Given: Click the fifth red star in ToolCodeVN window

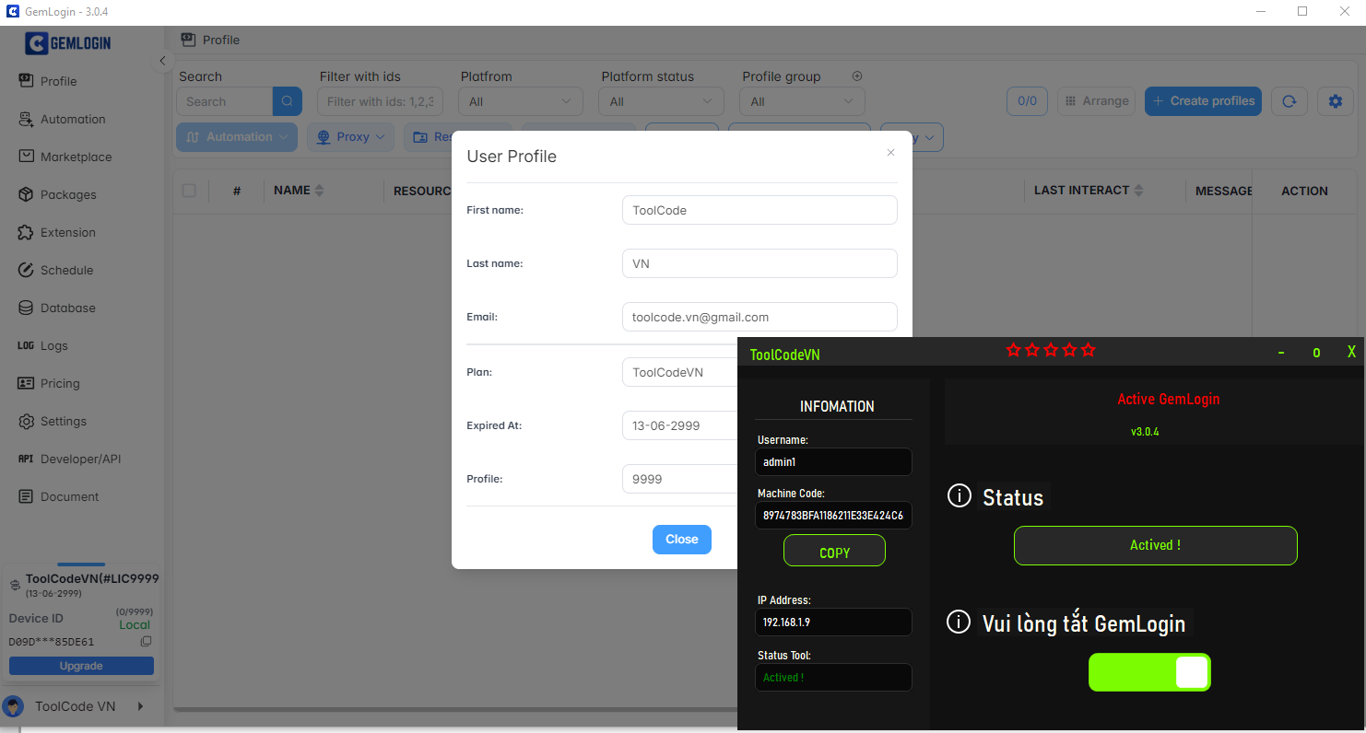Looking at the screenshot, I should pyautogui.click(x=1089, y=350).
